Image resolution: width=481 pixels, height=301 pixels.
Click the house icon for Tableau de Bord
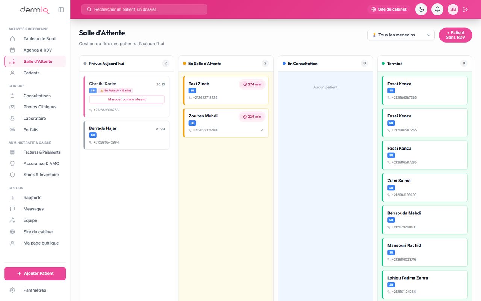coord(12,39)
